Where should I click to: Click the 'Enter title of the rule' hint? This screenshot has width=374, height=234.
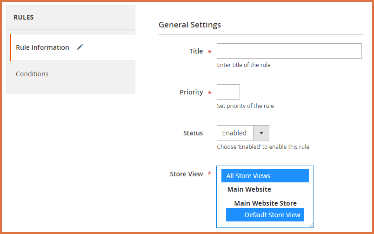point(244,65)
